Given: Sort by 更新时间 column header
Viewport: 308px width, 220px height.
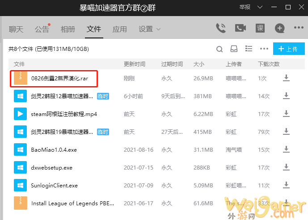Looking at the screenshot, I should pos(135,64).
